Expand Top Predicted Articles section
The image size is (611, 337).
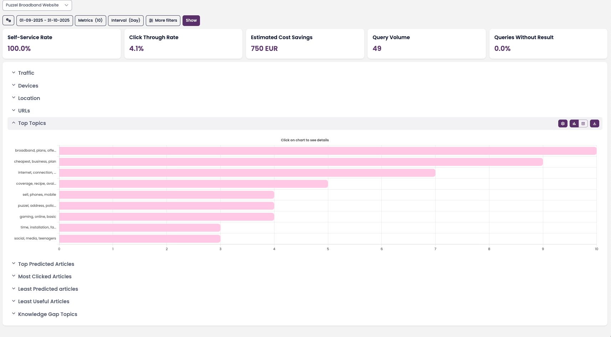[46, 264]
